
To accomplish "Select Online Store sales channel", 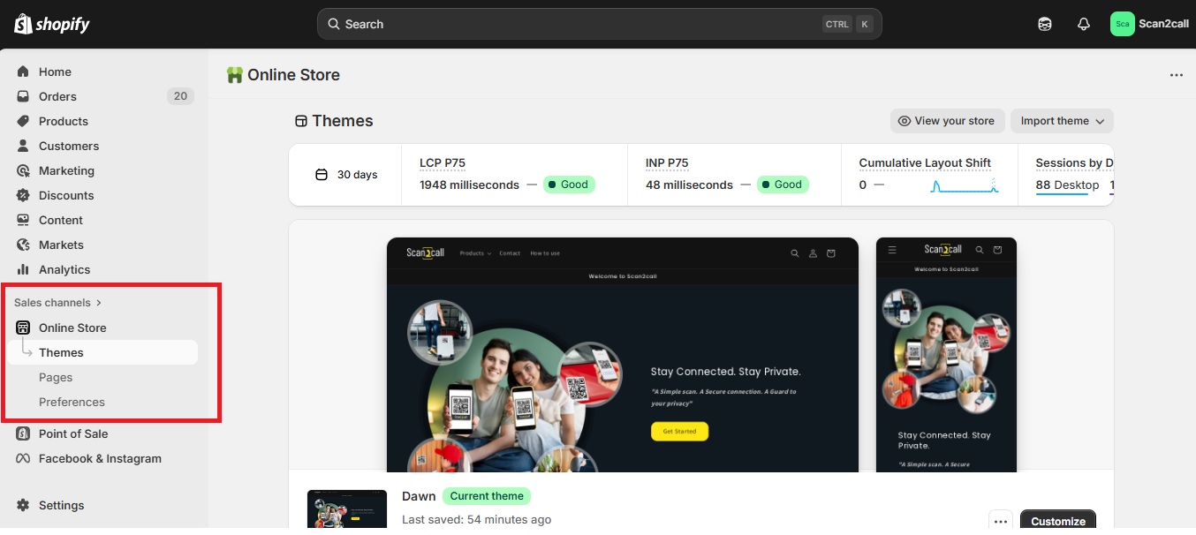I will [x=72, y=328].
